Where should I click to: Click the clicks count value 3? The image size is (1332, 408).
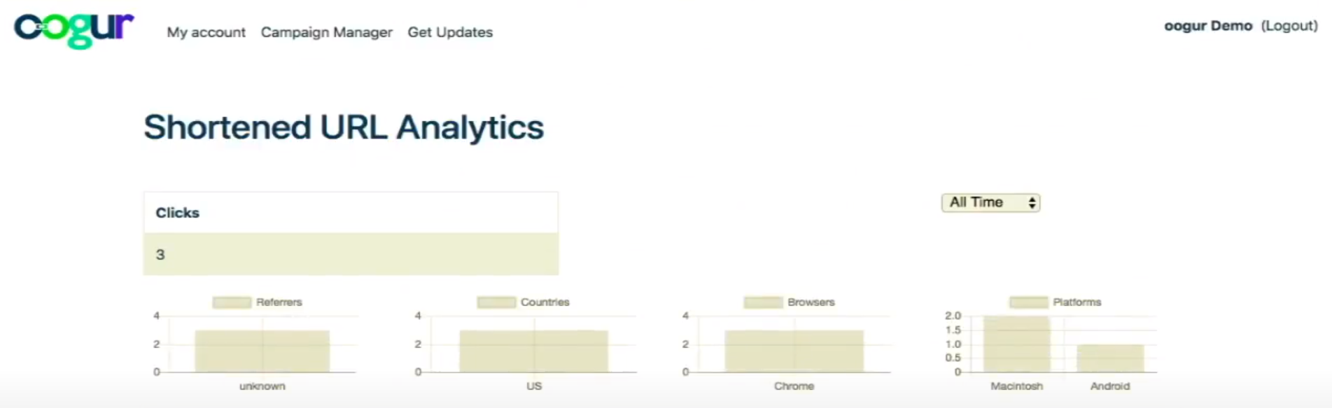tap(160, 255)
